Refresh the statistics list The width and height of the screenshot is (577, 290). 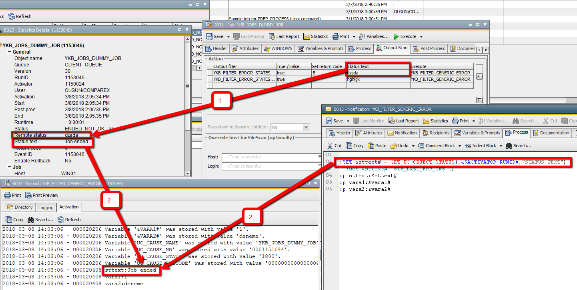coord(20,16)
